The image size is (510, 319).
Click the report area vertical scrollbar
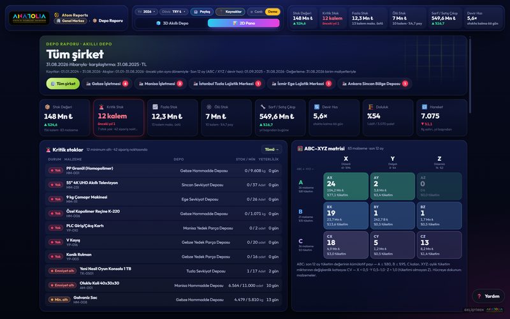pos(470,75)
